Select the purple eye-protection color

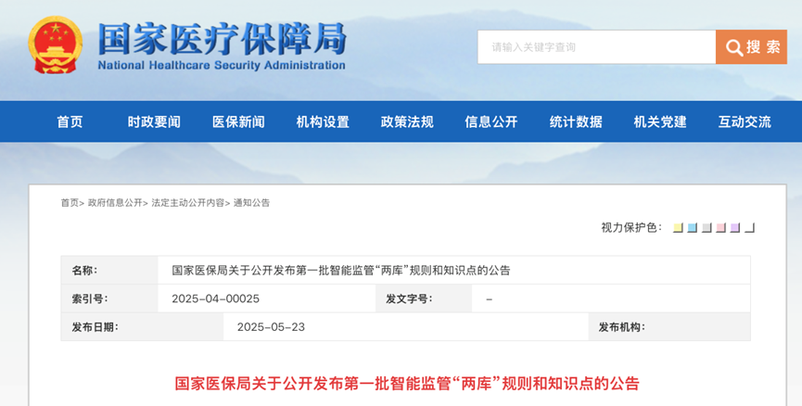(x=735, y=228)
